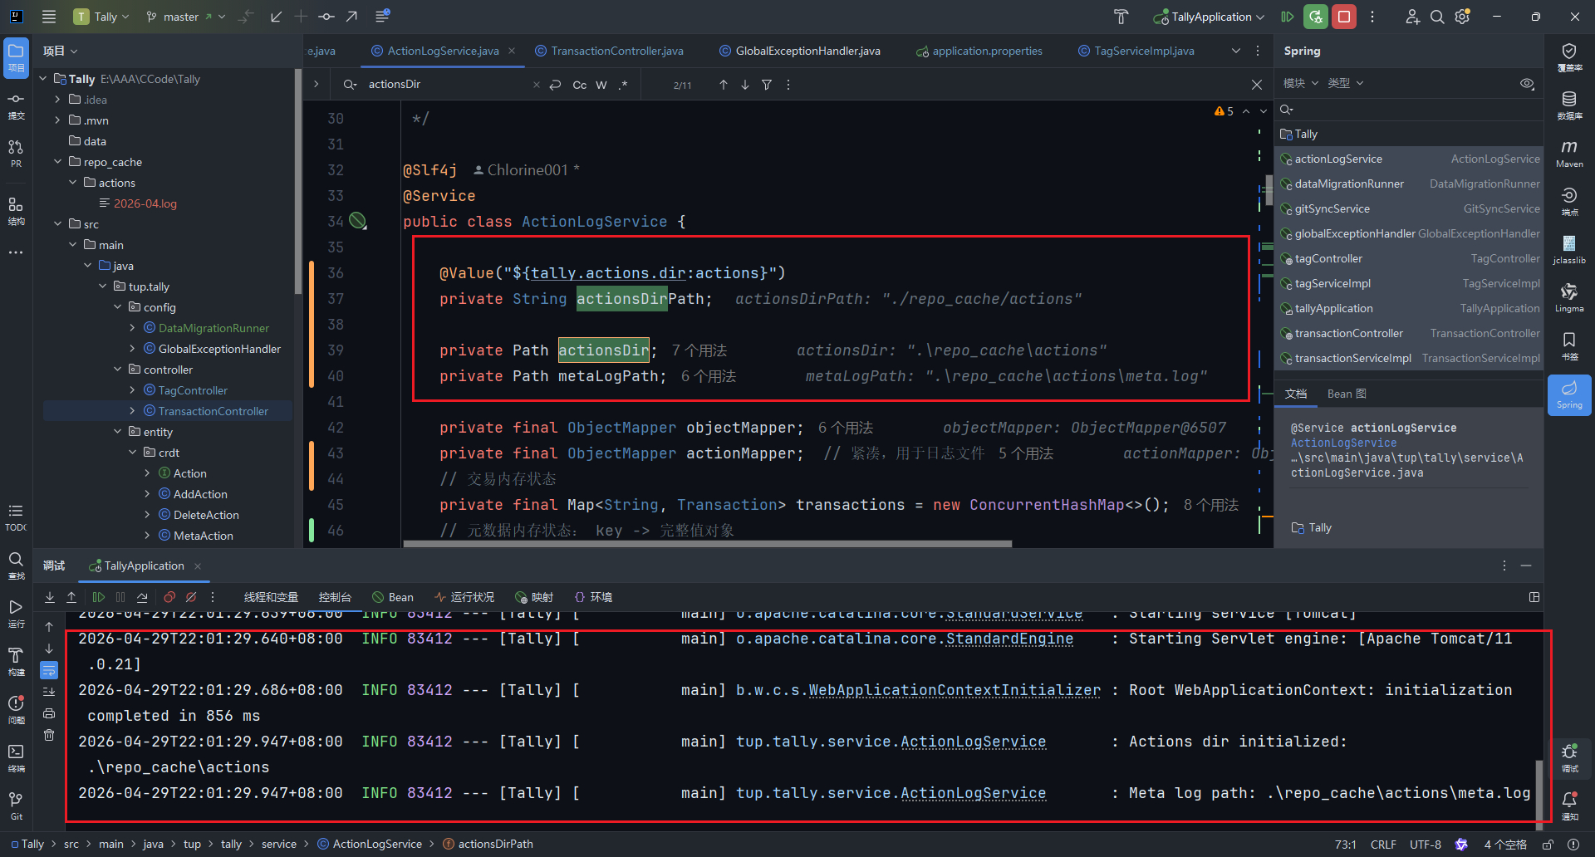This screenshot has width=1595, height=857.
Task: Open the Tally project dropdown
Action: click(101, 17)
